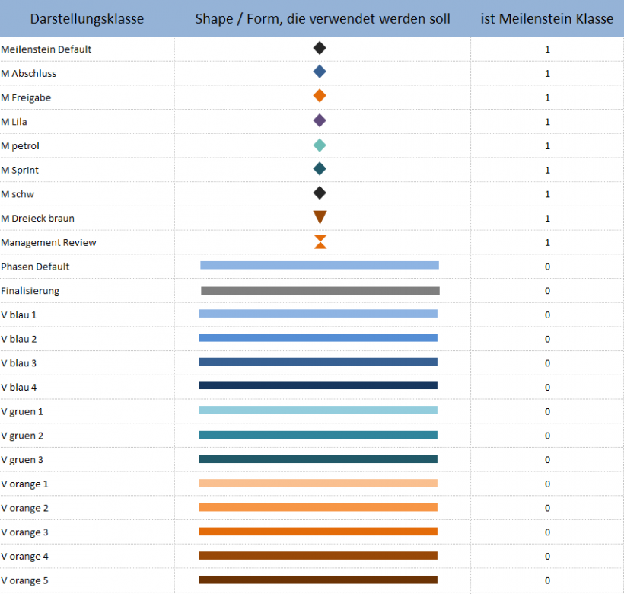
Task: Select the blue M Abschluss diamond
Action: pyautogui.click(x=320, y=72)
